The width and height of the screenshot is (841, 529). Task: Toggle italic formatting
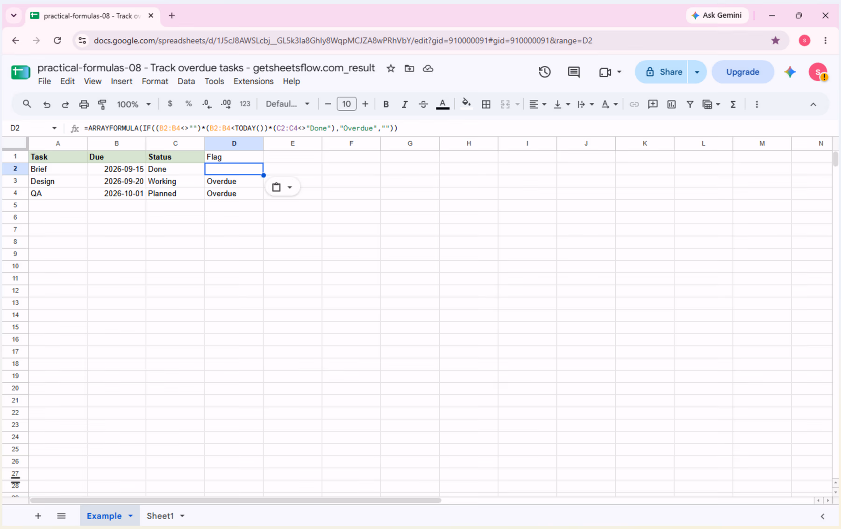tap(405, 104)
